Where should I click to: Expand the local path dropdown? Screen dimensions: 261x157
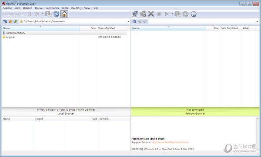[x=128, y=21]
